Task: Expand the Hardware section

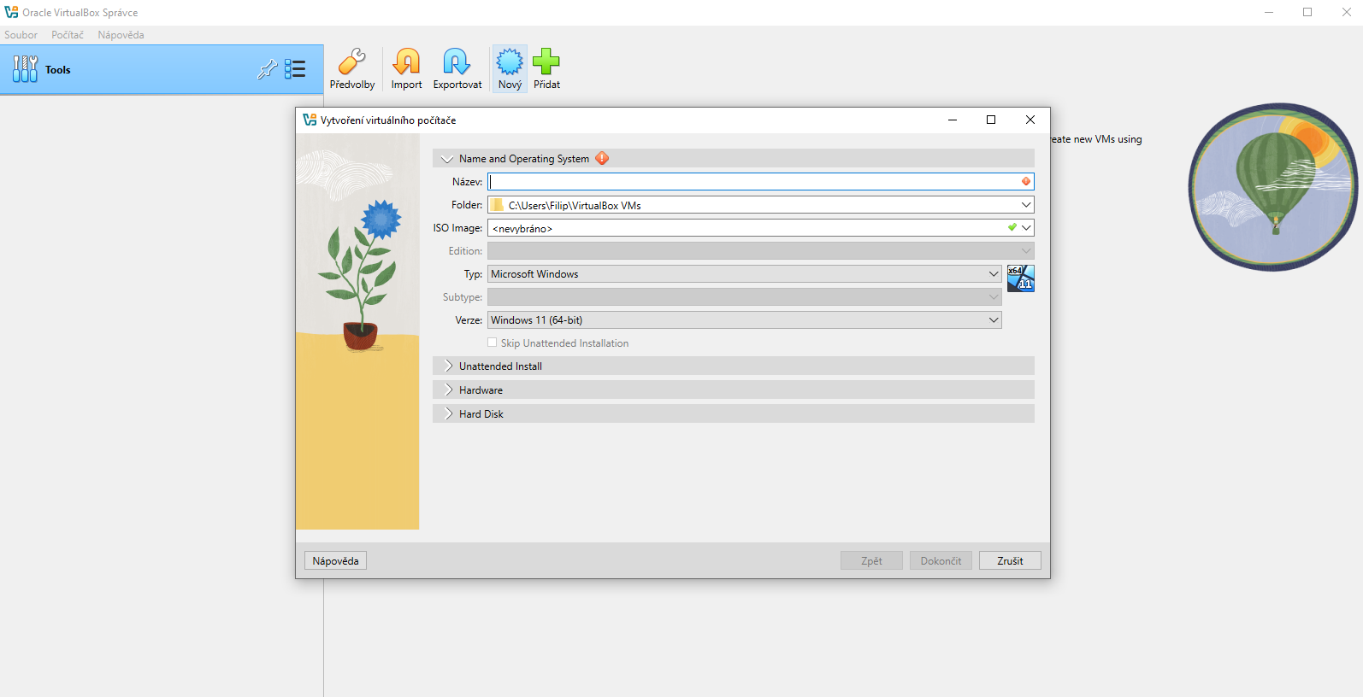Action: [x=481, y=390]
